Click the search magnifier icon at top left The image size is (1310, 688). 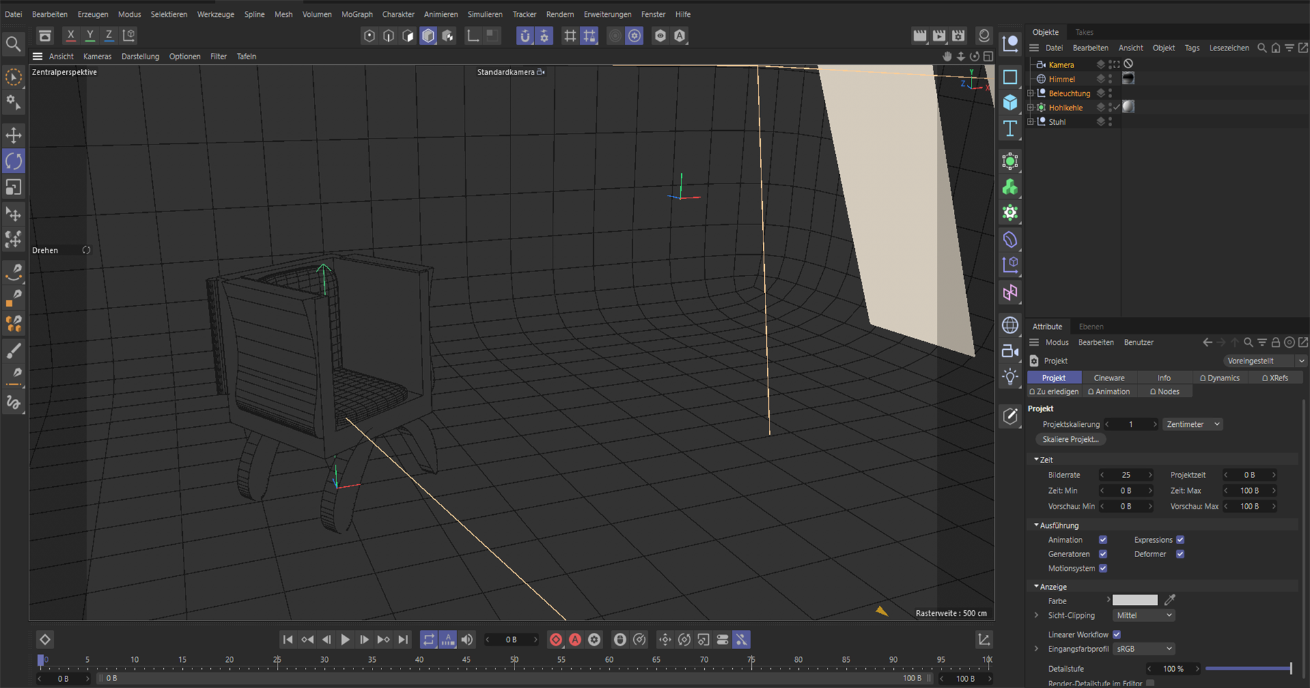(13, 44)
